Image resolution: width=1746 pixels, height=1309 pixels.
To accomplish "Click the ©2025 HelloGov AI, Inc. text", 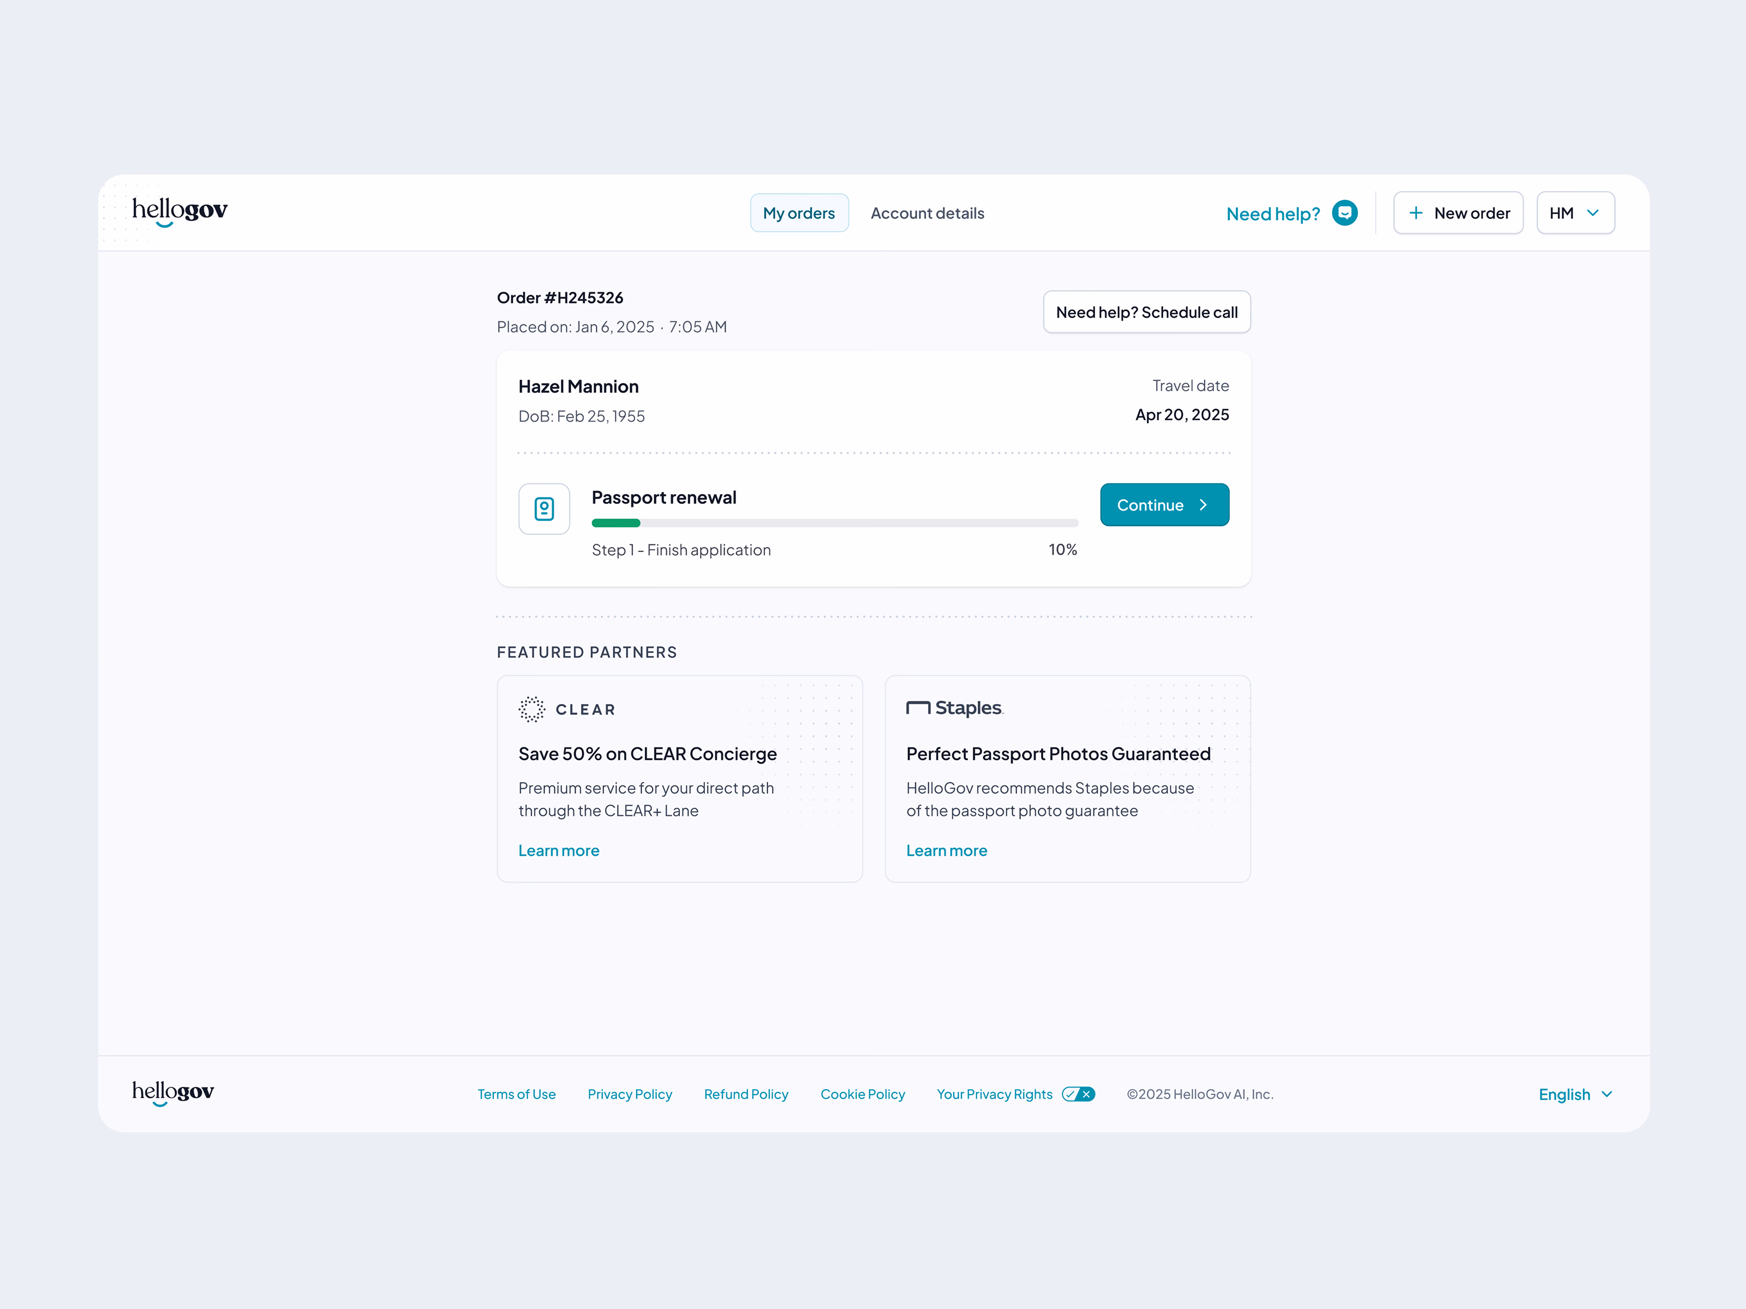I will (x=1200, y=1095).
